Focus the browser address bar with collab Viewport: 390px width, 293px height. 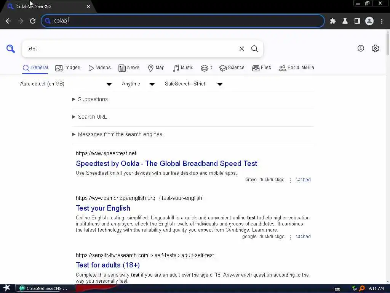[183, 21]
